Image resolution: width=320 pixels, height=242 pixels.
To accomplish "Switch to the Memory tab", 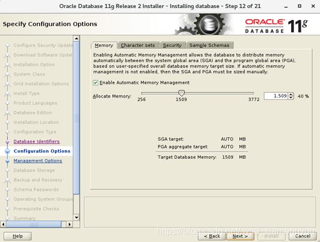I will 104,45.
